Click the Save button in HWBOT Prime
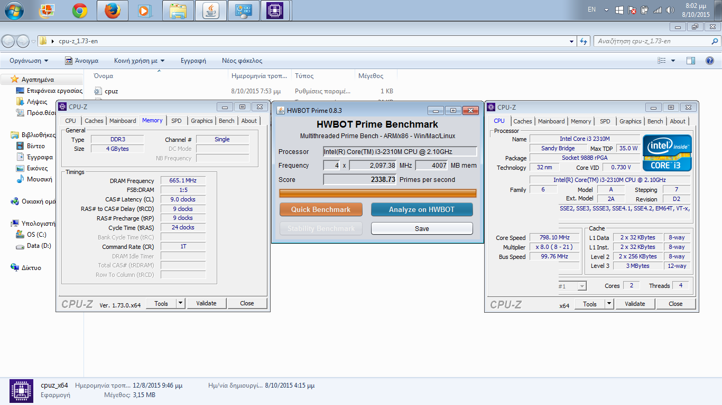Screen dimensions: 722x405 pyautogui.click(x=422, y=228)
